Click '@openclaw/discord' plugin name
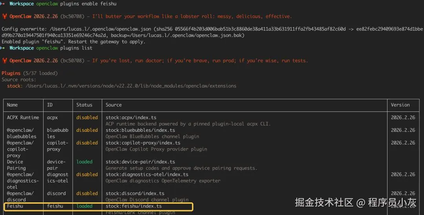The image size is (424, 215). pos(20,196)
